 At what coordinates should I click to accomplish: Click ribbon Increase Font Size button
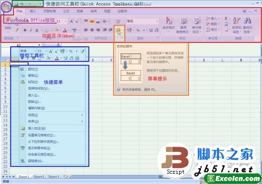pyautogui.click(x=71, y=21)
